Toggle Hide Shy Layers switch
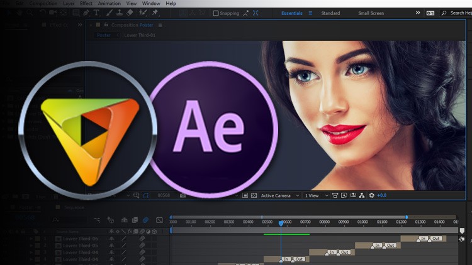The height and width of the screenshot is (265, 472). tap(125, 220)
